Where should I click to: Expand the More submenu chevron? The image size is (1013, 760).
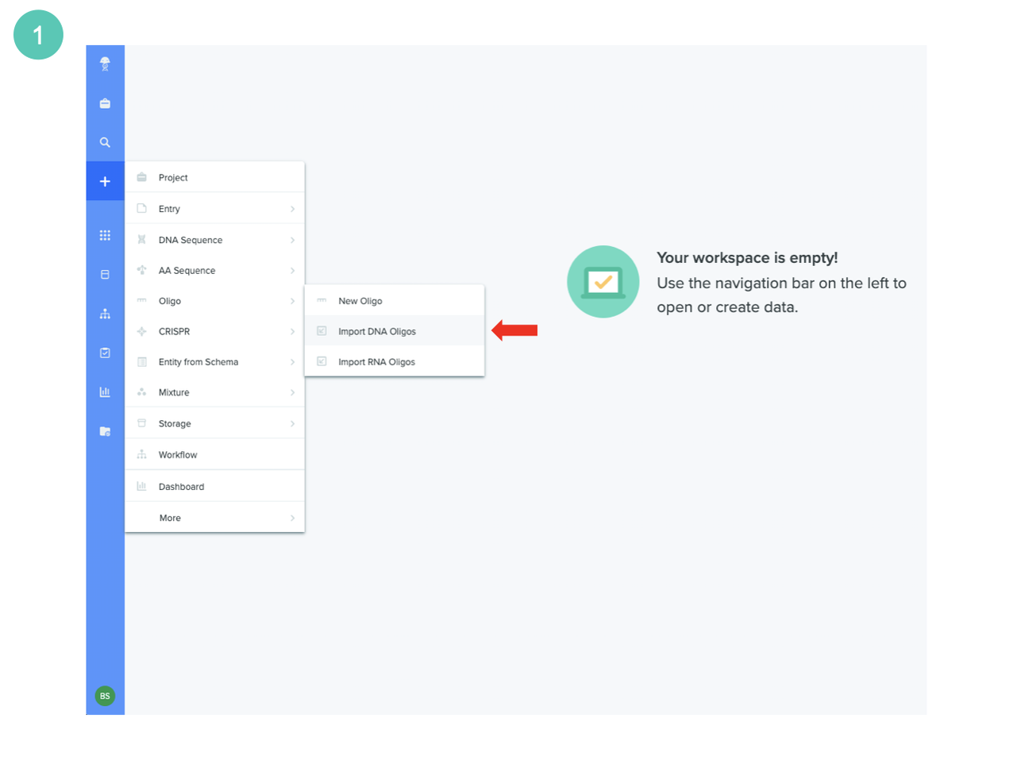point(292,518)
